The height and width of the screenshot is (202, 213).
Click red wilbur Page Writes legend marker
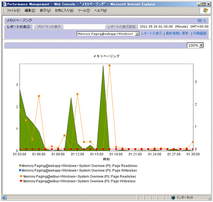pyautogui.click(x=21, y=181)
